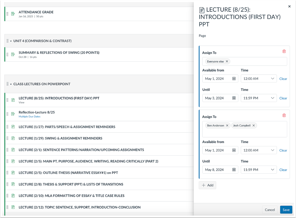Close the LECTURE (8/25) side tray
Viewport: 296px width, 218px height.
(x=289, y=7)
